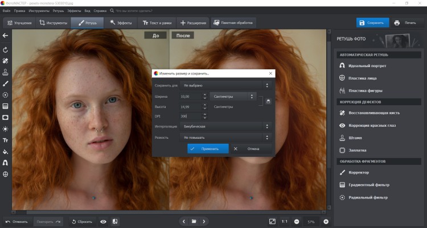
Task: Open the Градиентный фильтр tool
Action: tap(369, 185)
